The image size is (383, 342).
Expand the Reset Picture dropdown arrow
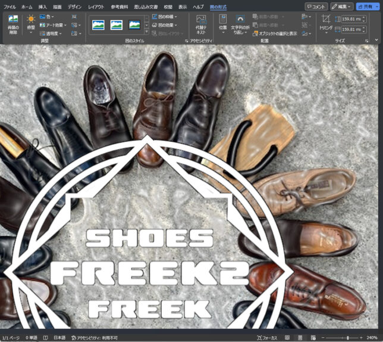(x=80, y=33)
